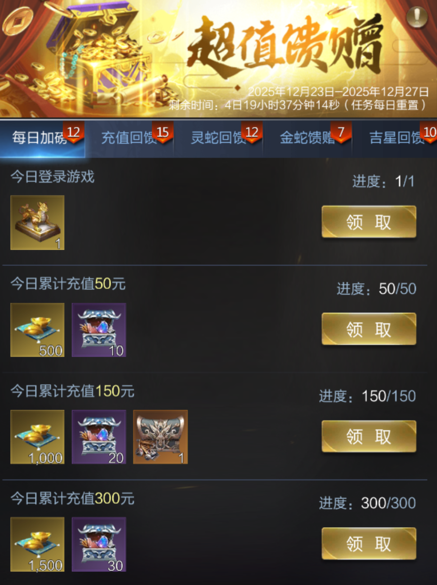The width and height of the screenshot is (437, 585).
Task: Claim the 充值150元 reward with 领取
Action: (x=369, y=436)
